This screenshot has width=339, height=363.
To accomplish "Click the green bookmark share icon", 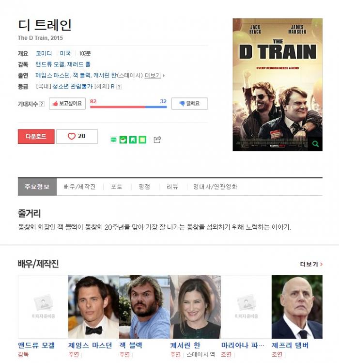I will (133, 140).
